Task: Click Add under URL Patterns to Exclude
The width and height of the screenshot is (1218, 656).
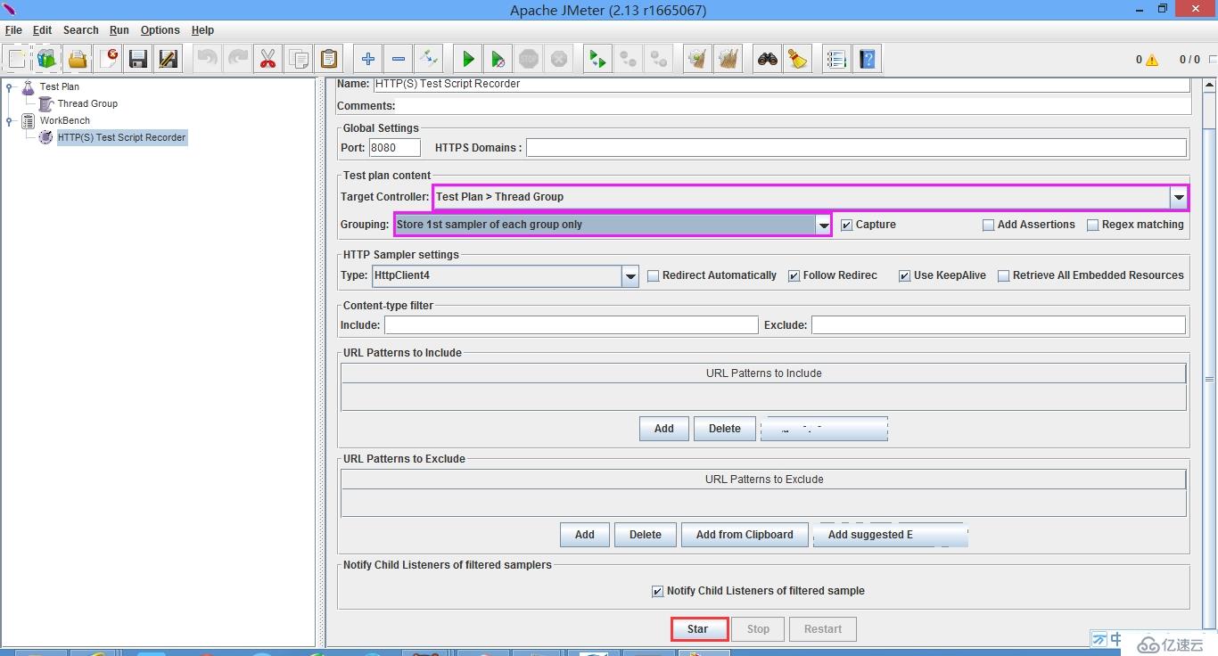Action: pyautogui.click(x=585, y=535)
